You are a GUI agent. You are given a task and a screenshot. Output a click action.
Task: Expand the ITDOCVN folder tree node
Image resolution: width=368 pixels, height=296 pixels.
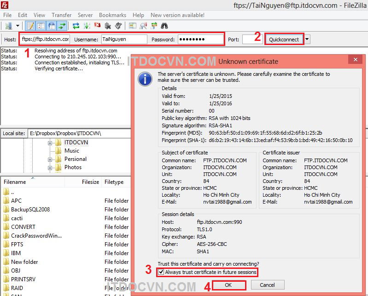[x=50, y=142]
